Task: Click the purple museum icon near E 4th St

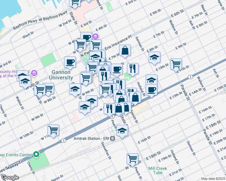Action: (95, 37)
